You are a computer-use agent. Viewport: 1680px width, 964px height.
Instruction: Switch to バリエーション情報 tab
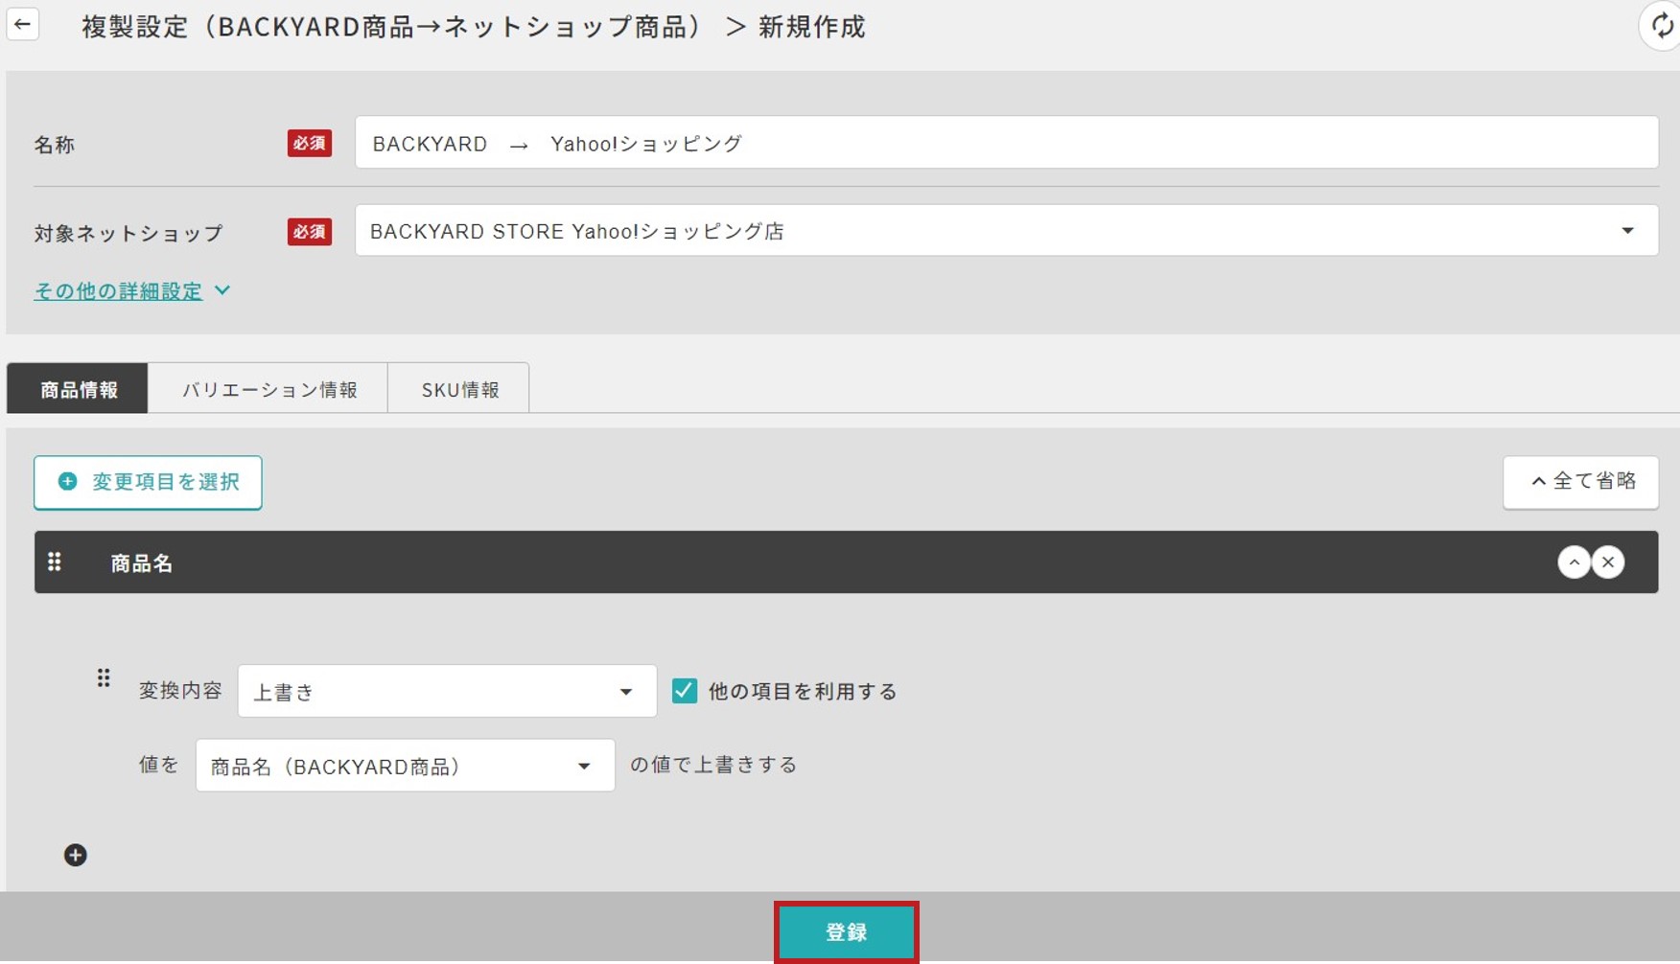point(268,389)
